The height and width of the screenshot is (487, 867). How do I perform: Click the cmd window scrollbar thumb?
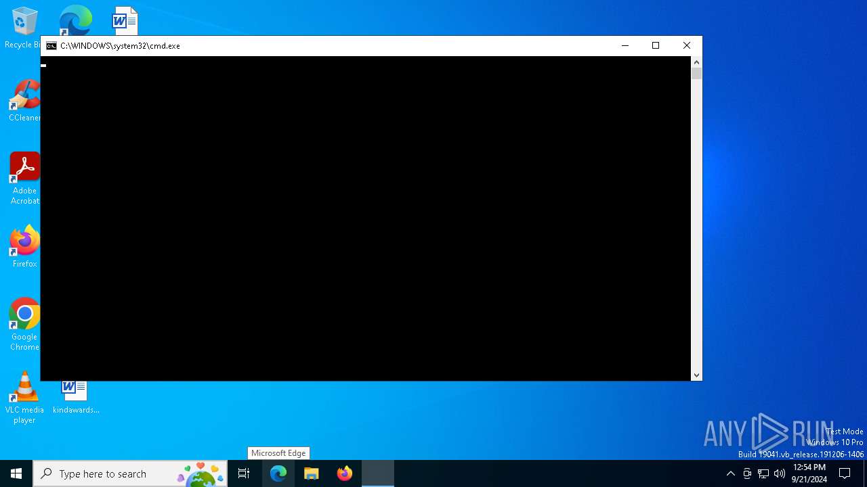click(696, 74)
